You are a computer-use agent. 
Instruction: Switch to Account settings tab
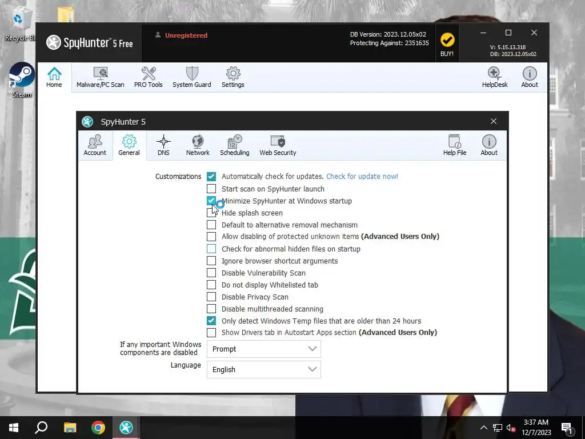point(95,145)
